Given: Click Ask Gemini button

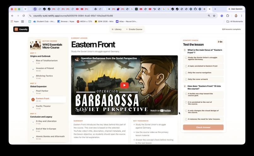Looking at the screenshot, I should coord(235,9).
